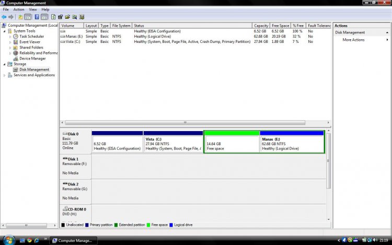Viewport: 392px width, 245px height.
Task: Toggle the Show/Hide Console Tree toolbar button
Action: click(28, 17)
